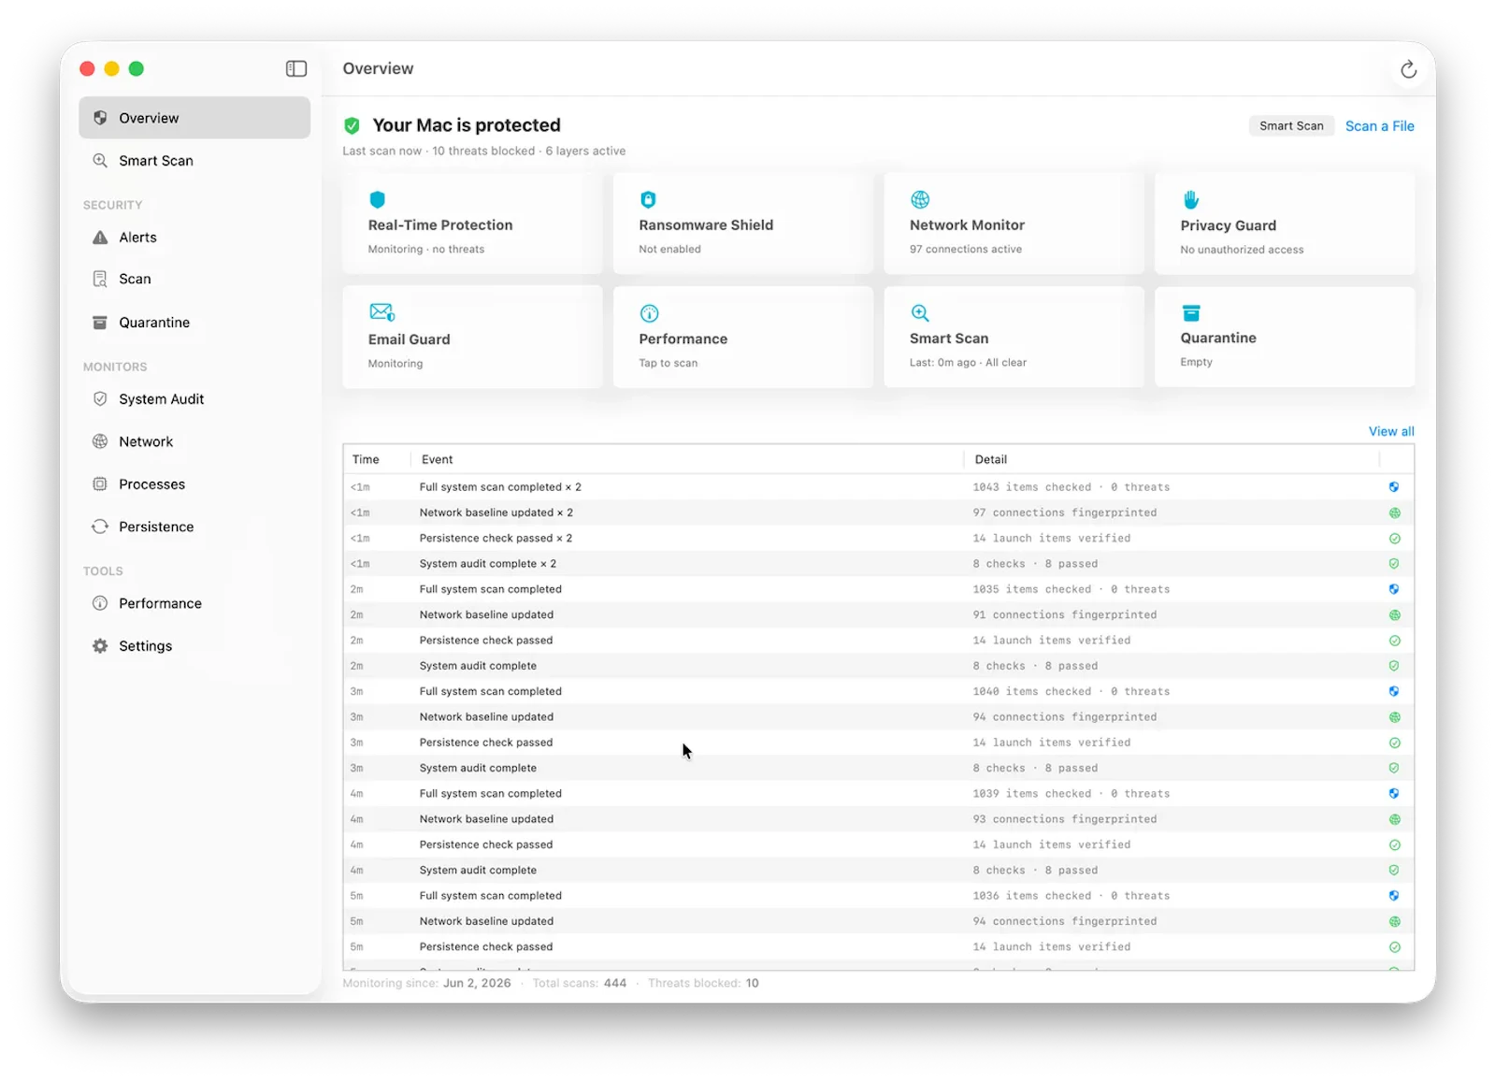Click the Smart Scan magnifier icon in sidebar

pos(100,161)
